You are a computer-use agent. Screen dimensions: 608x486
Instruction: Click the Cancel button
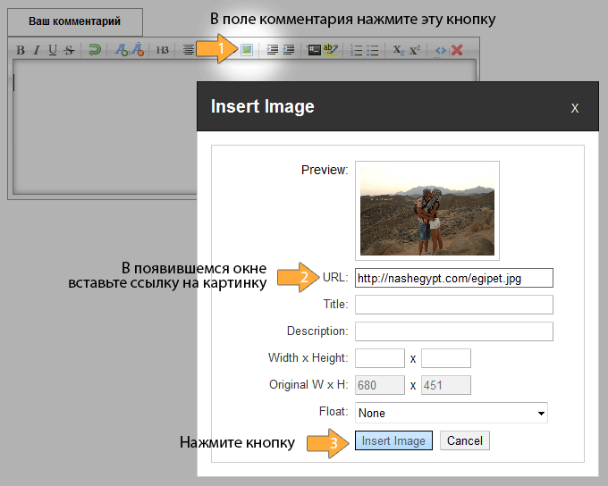464,440
